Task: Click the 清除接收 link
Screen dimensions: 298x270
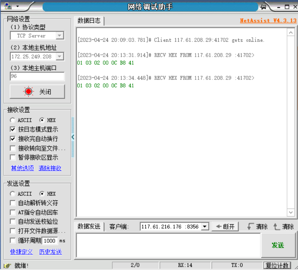Action: 50,168
